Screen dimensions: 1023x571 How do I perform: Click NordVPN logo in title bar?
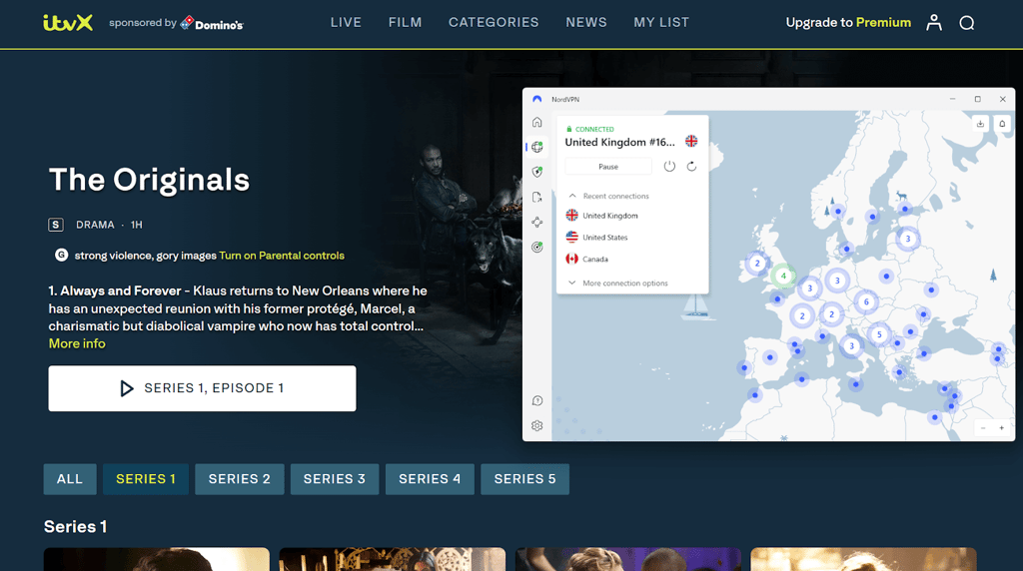tap(536, 99)
